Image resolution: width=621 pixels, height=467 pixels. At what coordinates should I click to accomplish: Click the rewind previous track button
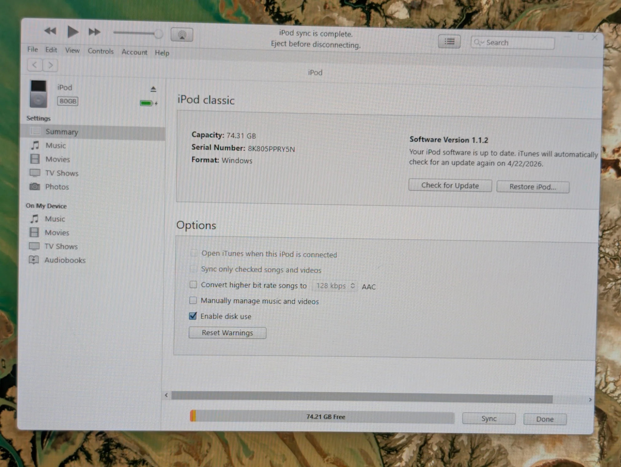coord(50,31)
